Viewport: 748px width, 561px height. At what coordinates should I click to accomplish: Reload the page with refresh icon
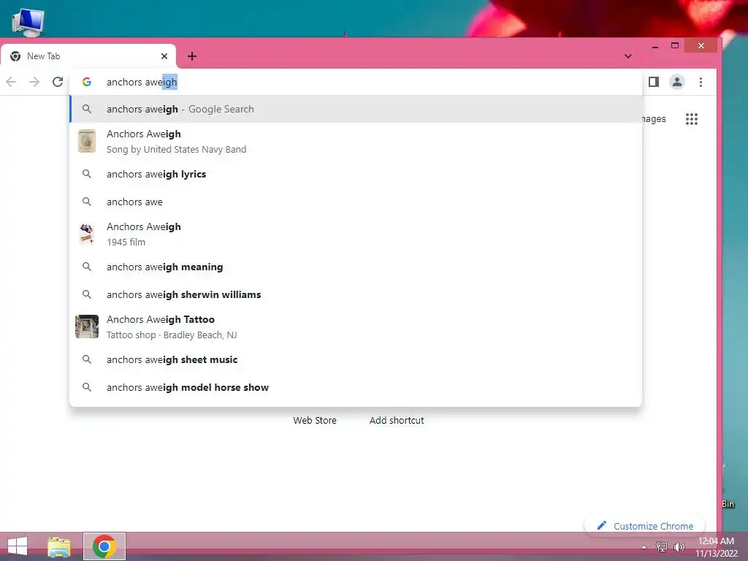pos(58,82)
